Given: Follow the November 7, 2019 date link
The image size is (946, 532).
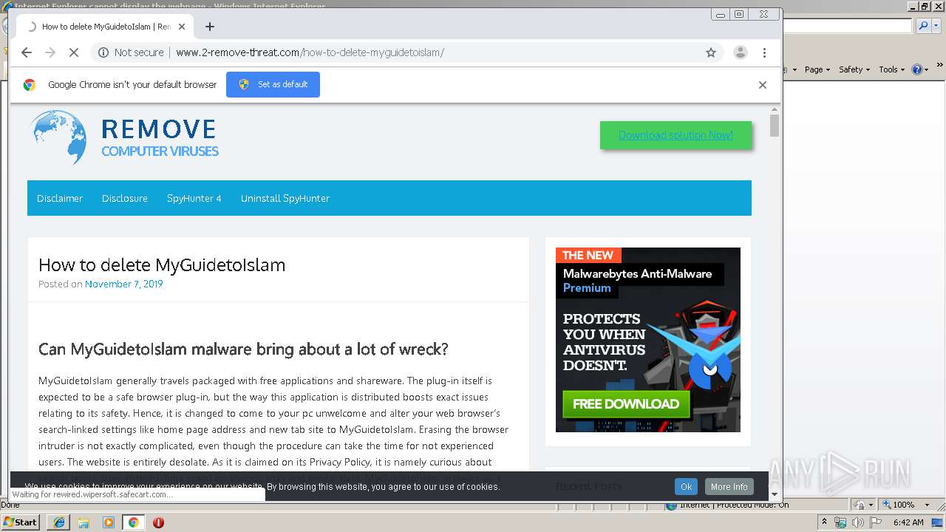Looking at the screenshot, I should tap(123, 284).
